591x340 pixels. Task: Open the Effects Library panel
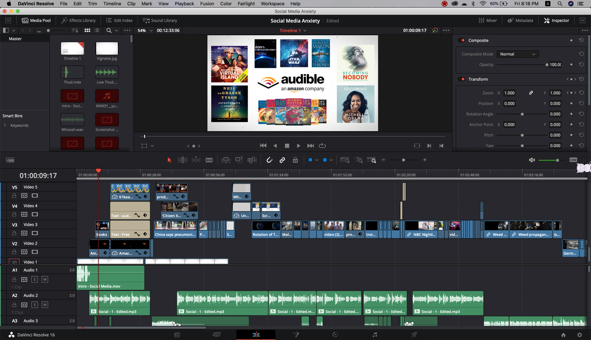click(x=78, y=21)
